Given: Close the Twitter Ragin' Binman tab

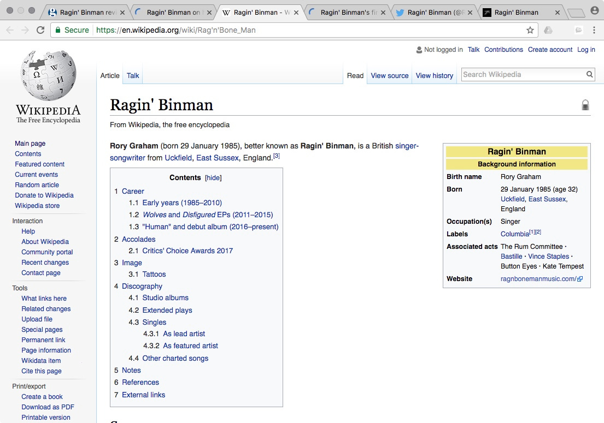Looking at the screenshot, I should coord(470,13).
